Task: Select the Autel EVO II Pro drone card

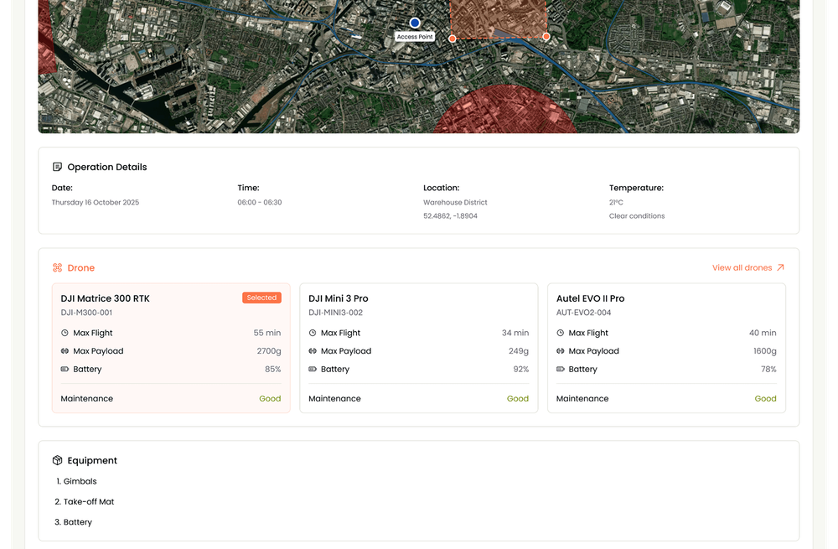Action: point(666,348)
